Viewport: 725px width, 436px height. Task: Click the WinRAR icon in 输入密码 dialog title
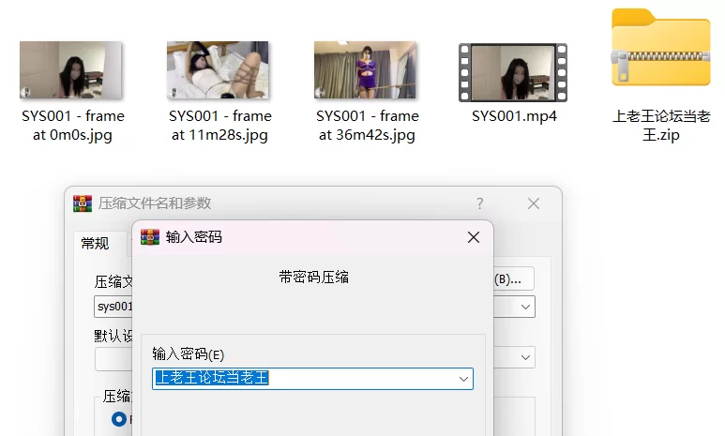[x=150, y=236]
